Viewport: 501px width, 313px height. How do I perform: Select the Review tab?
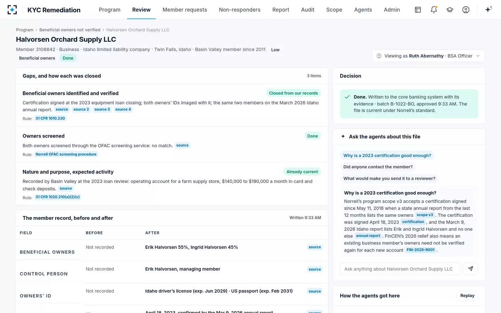[141, 10]
